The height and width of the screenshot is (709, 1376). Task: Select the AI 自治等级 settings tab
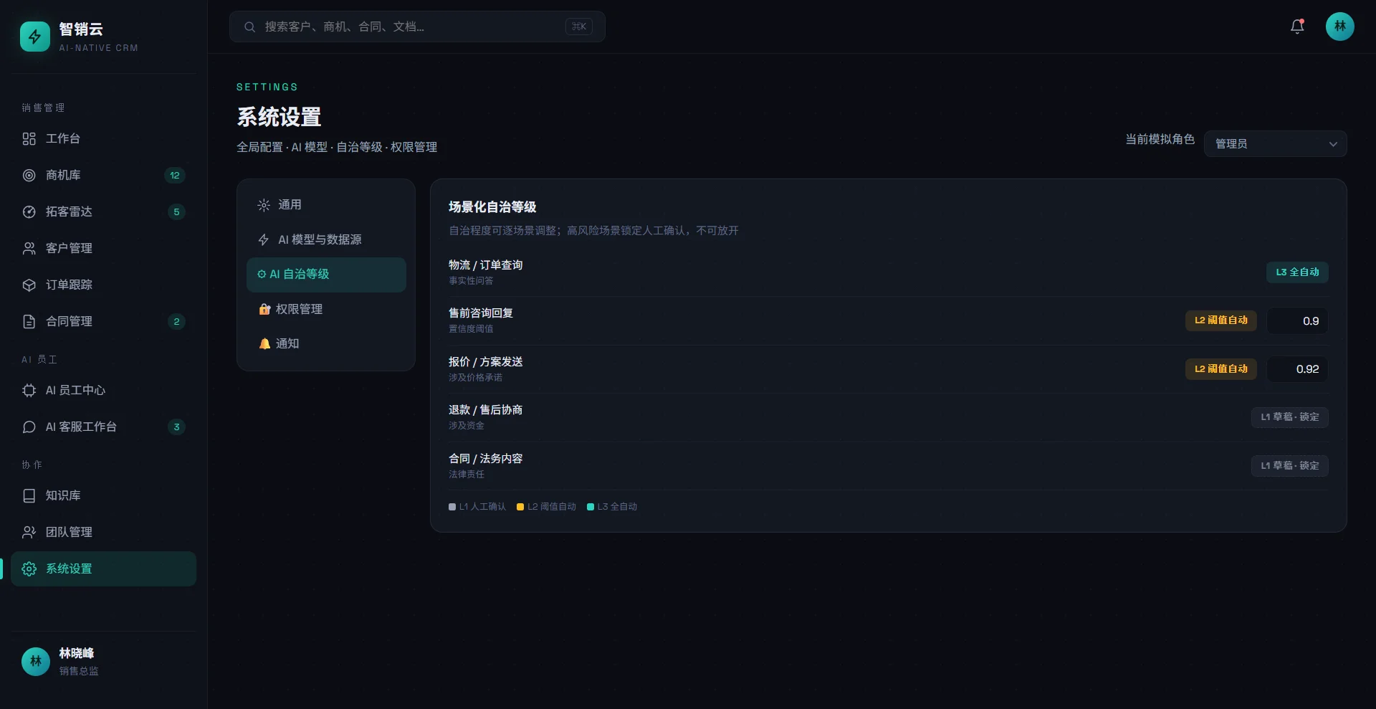pyautogui.click(x=326, y=275)
